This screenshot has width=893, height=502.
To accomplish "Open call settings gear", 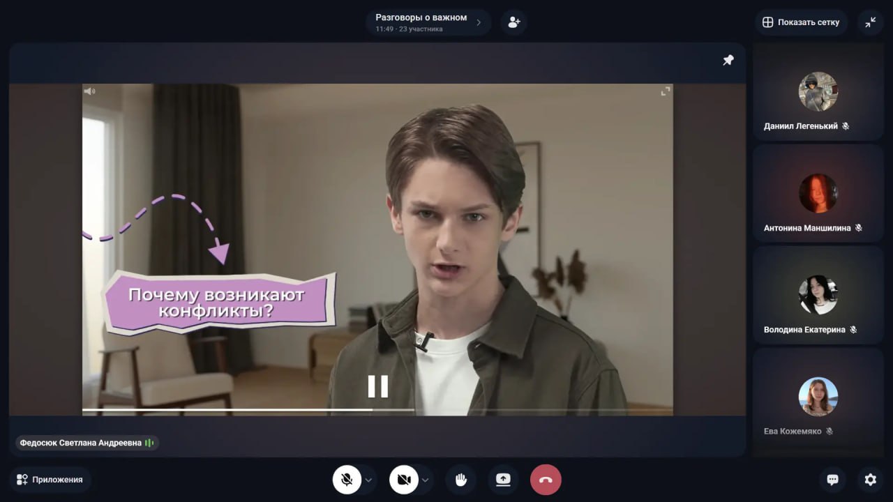I will 870,480.
